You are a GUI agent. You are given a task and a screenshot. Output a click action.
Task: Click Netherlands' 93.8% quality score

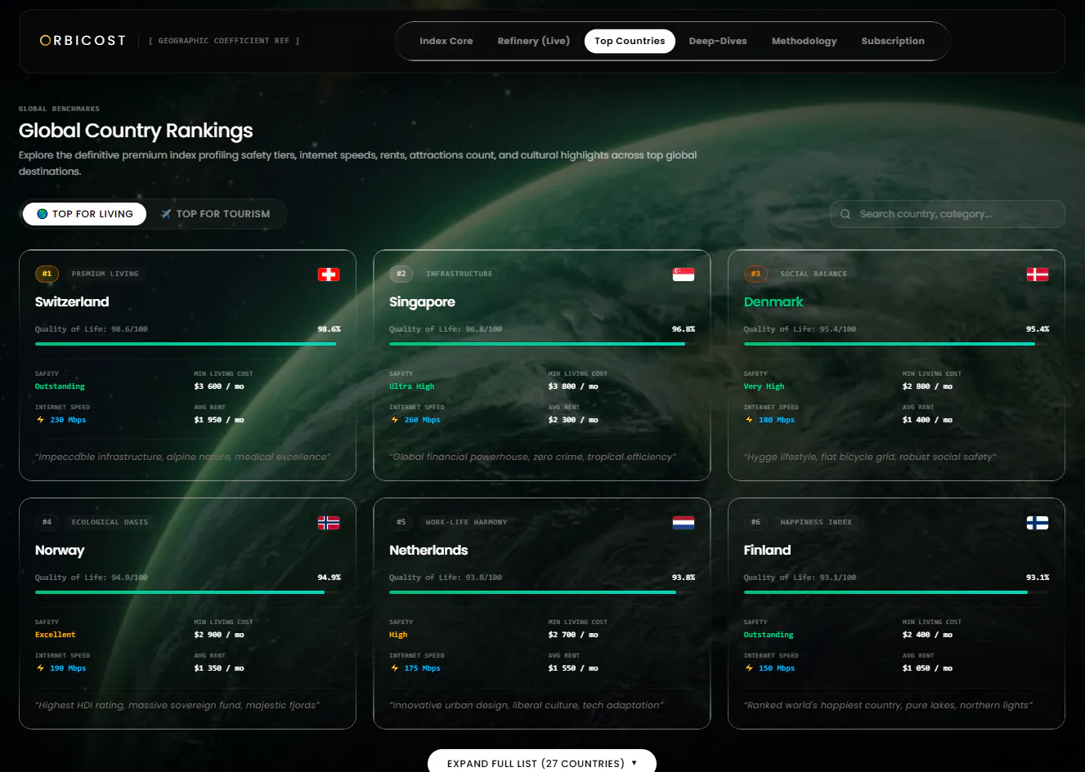(x=684, y=578)
